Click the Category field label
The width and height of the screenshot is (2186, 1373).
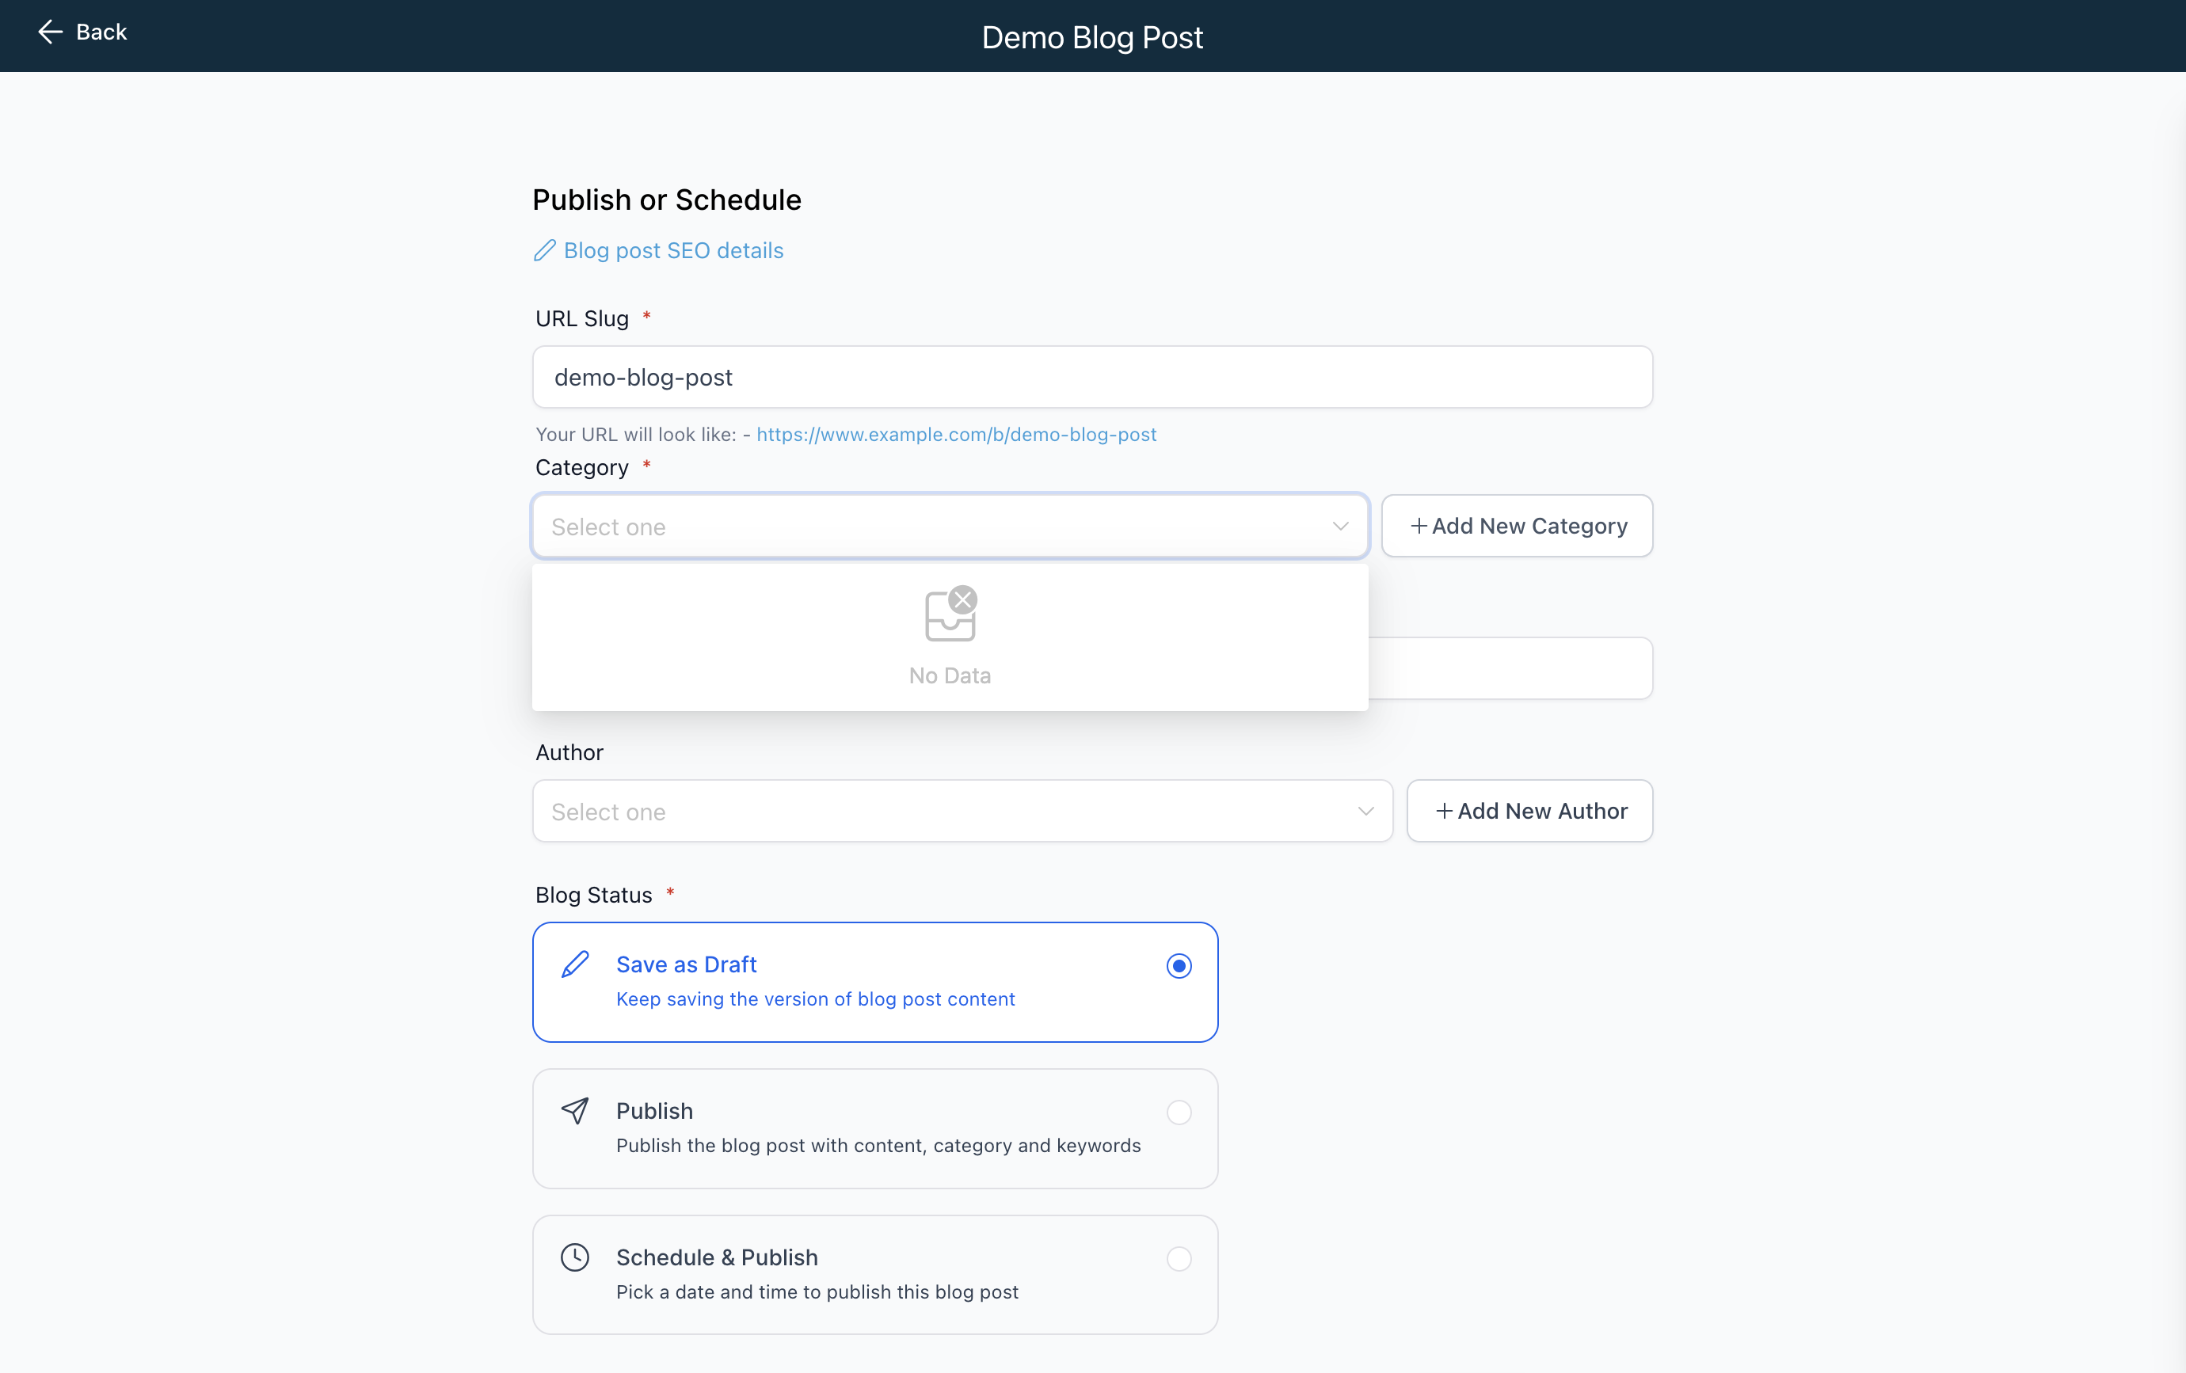[x=582, y=467]
